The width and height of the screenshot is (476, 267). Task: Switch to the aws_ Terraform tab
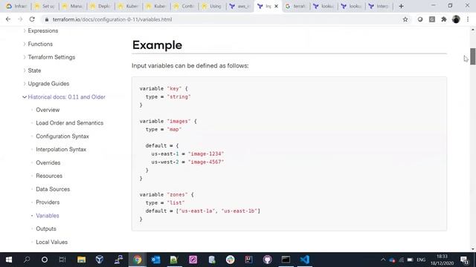[239, 6]
